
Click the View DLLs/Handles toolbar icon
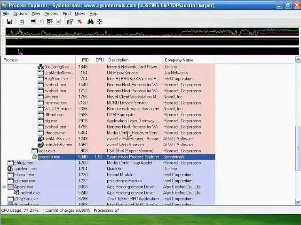(58, 22)
